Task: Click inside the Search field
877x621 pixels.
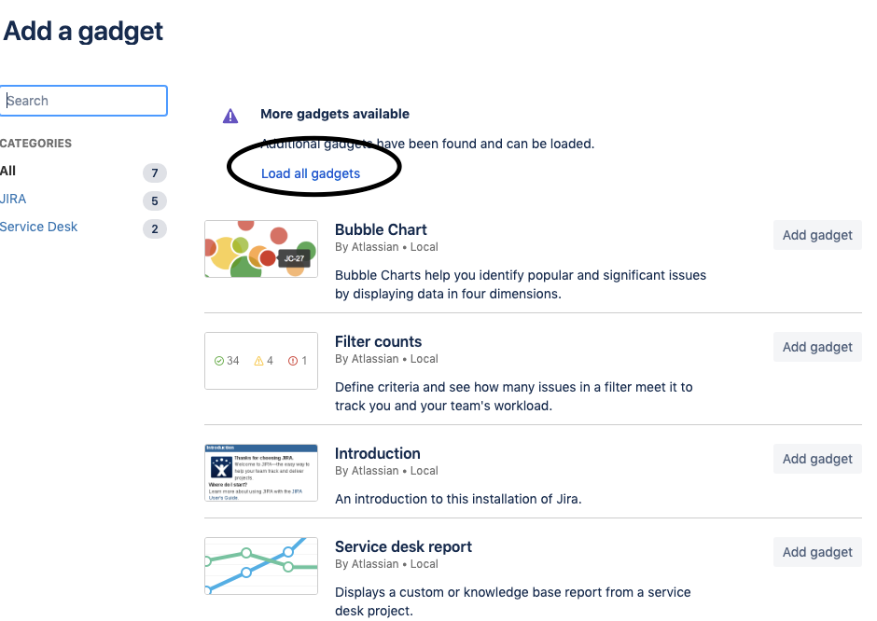Action: tap(84, 101)
